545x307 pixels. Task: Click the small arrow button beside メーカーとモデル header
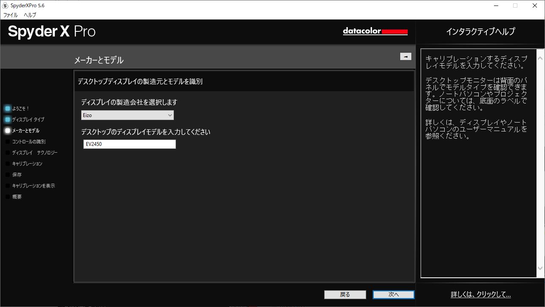click(x=406, y=56)
